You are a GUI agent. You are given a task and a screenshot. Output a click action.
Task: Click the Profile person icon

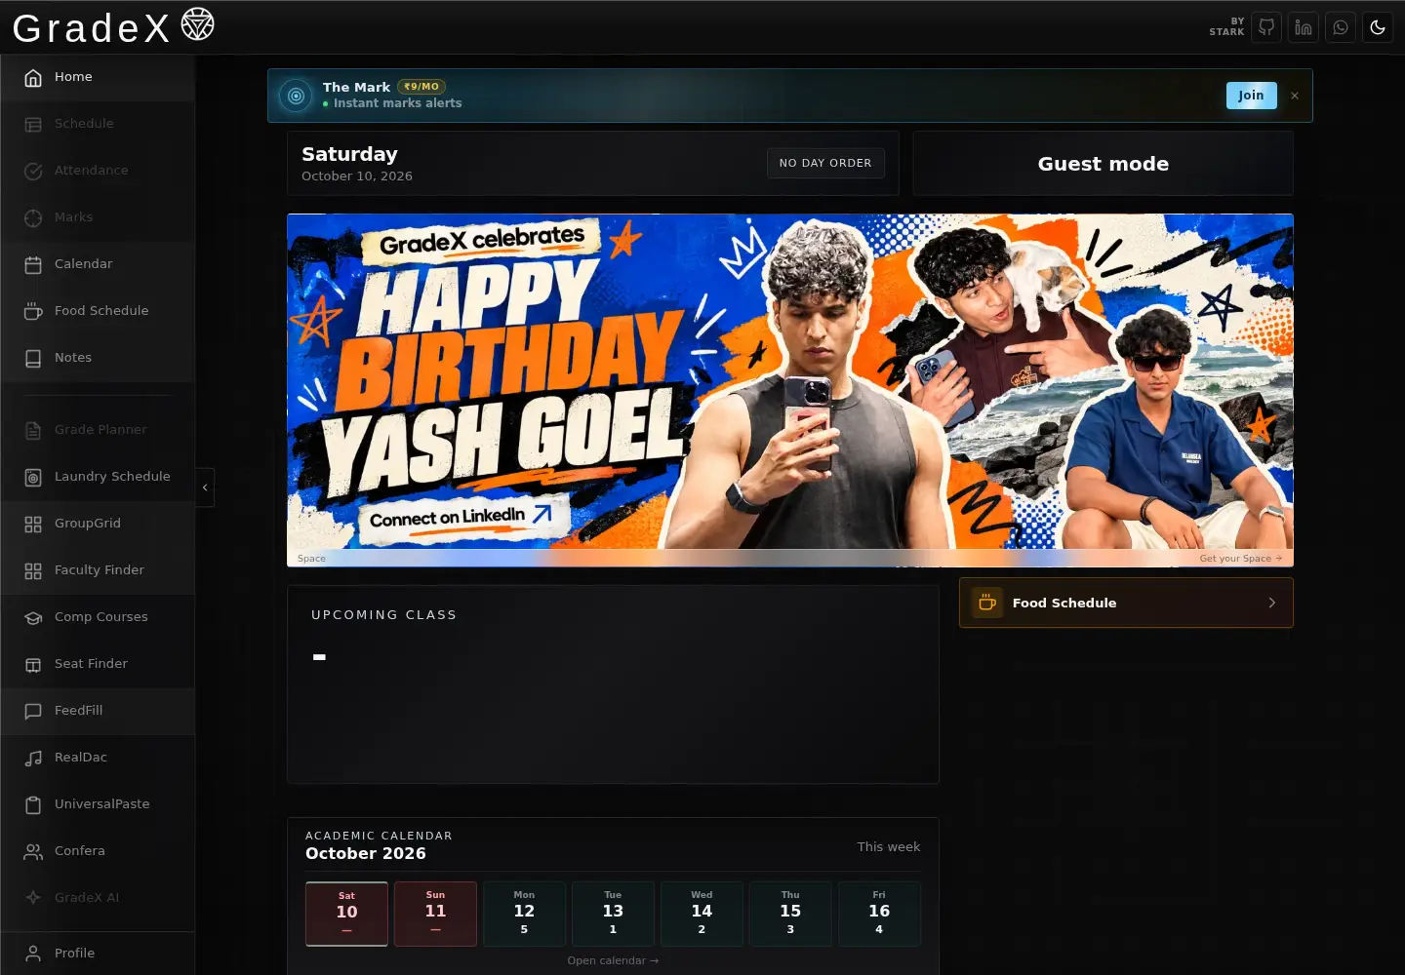point(33,954)
